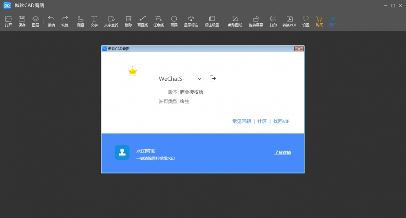Click the logout icon beside account name
Screen dimensions: 406x218
click(213, 78)
